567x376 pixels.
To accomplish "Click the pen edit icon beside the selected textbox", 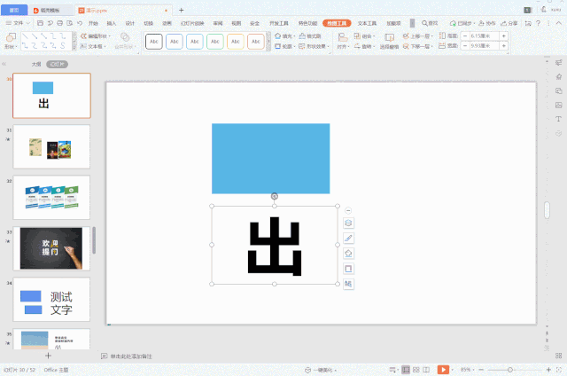I will click(348, 239).
